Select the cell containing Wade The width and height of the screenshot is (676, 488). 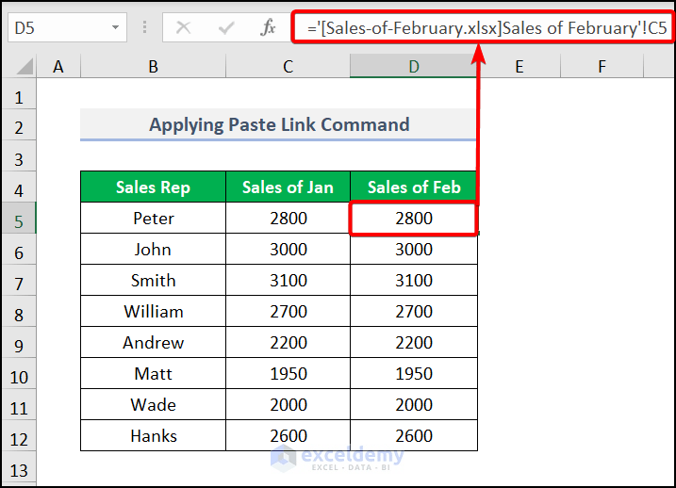[x=153, y=404]
